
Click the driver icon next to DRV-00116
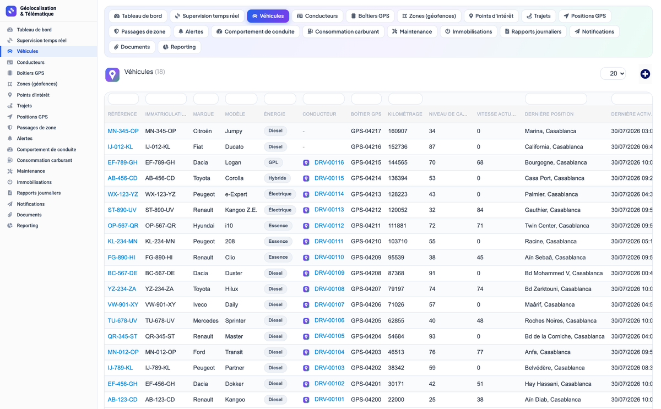(x=306, y=163)
